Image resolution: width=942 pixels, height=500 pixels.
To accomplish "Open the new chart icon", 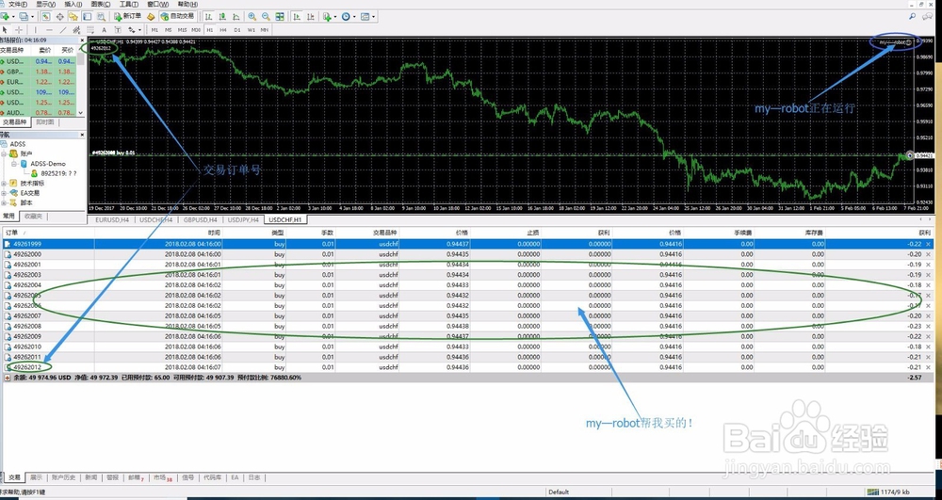I will pyautogui.click(x=6, y=16).
